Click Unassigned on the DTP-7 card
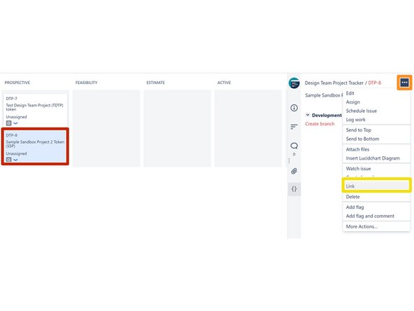Image resolution: width=414 pixels, height=311 pixels. pyautogui.click(x=16, y=116)
